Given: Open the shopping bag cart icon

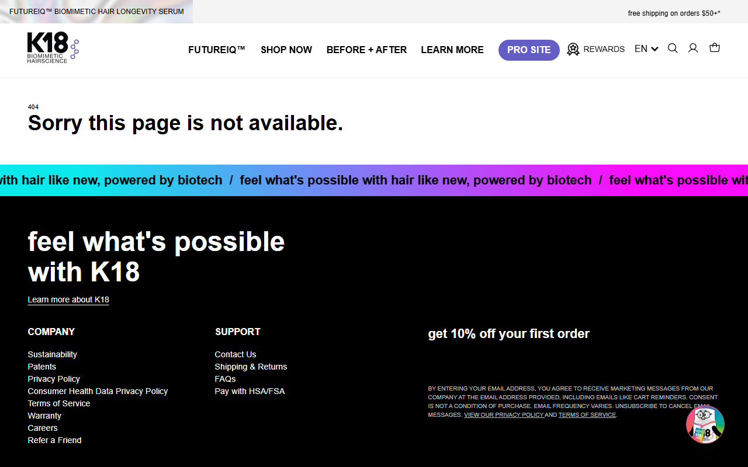Looking at the screenshot, I should pos(714,48).
